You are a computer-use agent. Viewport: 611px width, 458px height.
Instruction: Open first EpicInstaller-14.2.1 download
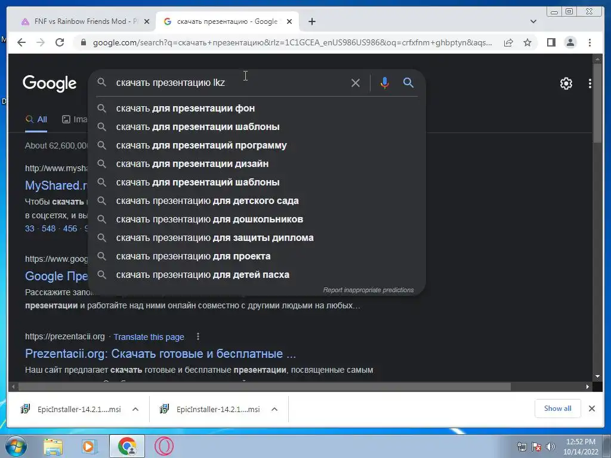(72, 409)
